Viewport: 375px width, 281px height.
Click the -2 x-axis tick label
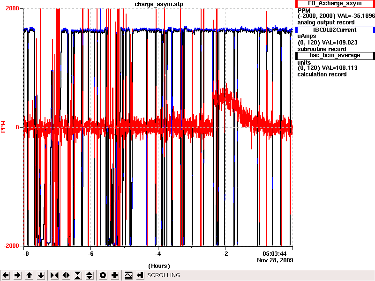click(x=225, y=253)
